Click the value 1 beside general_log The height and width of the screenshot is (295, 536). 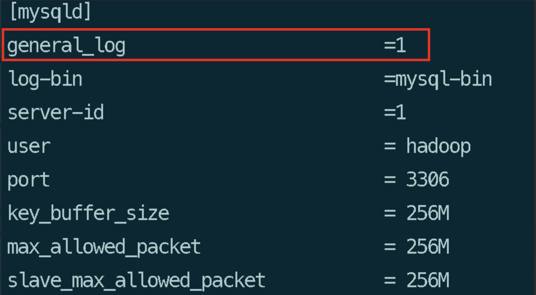point(401,46)
